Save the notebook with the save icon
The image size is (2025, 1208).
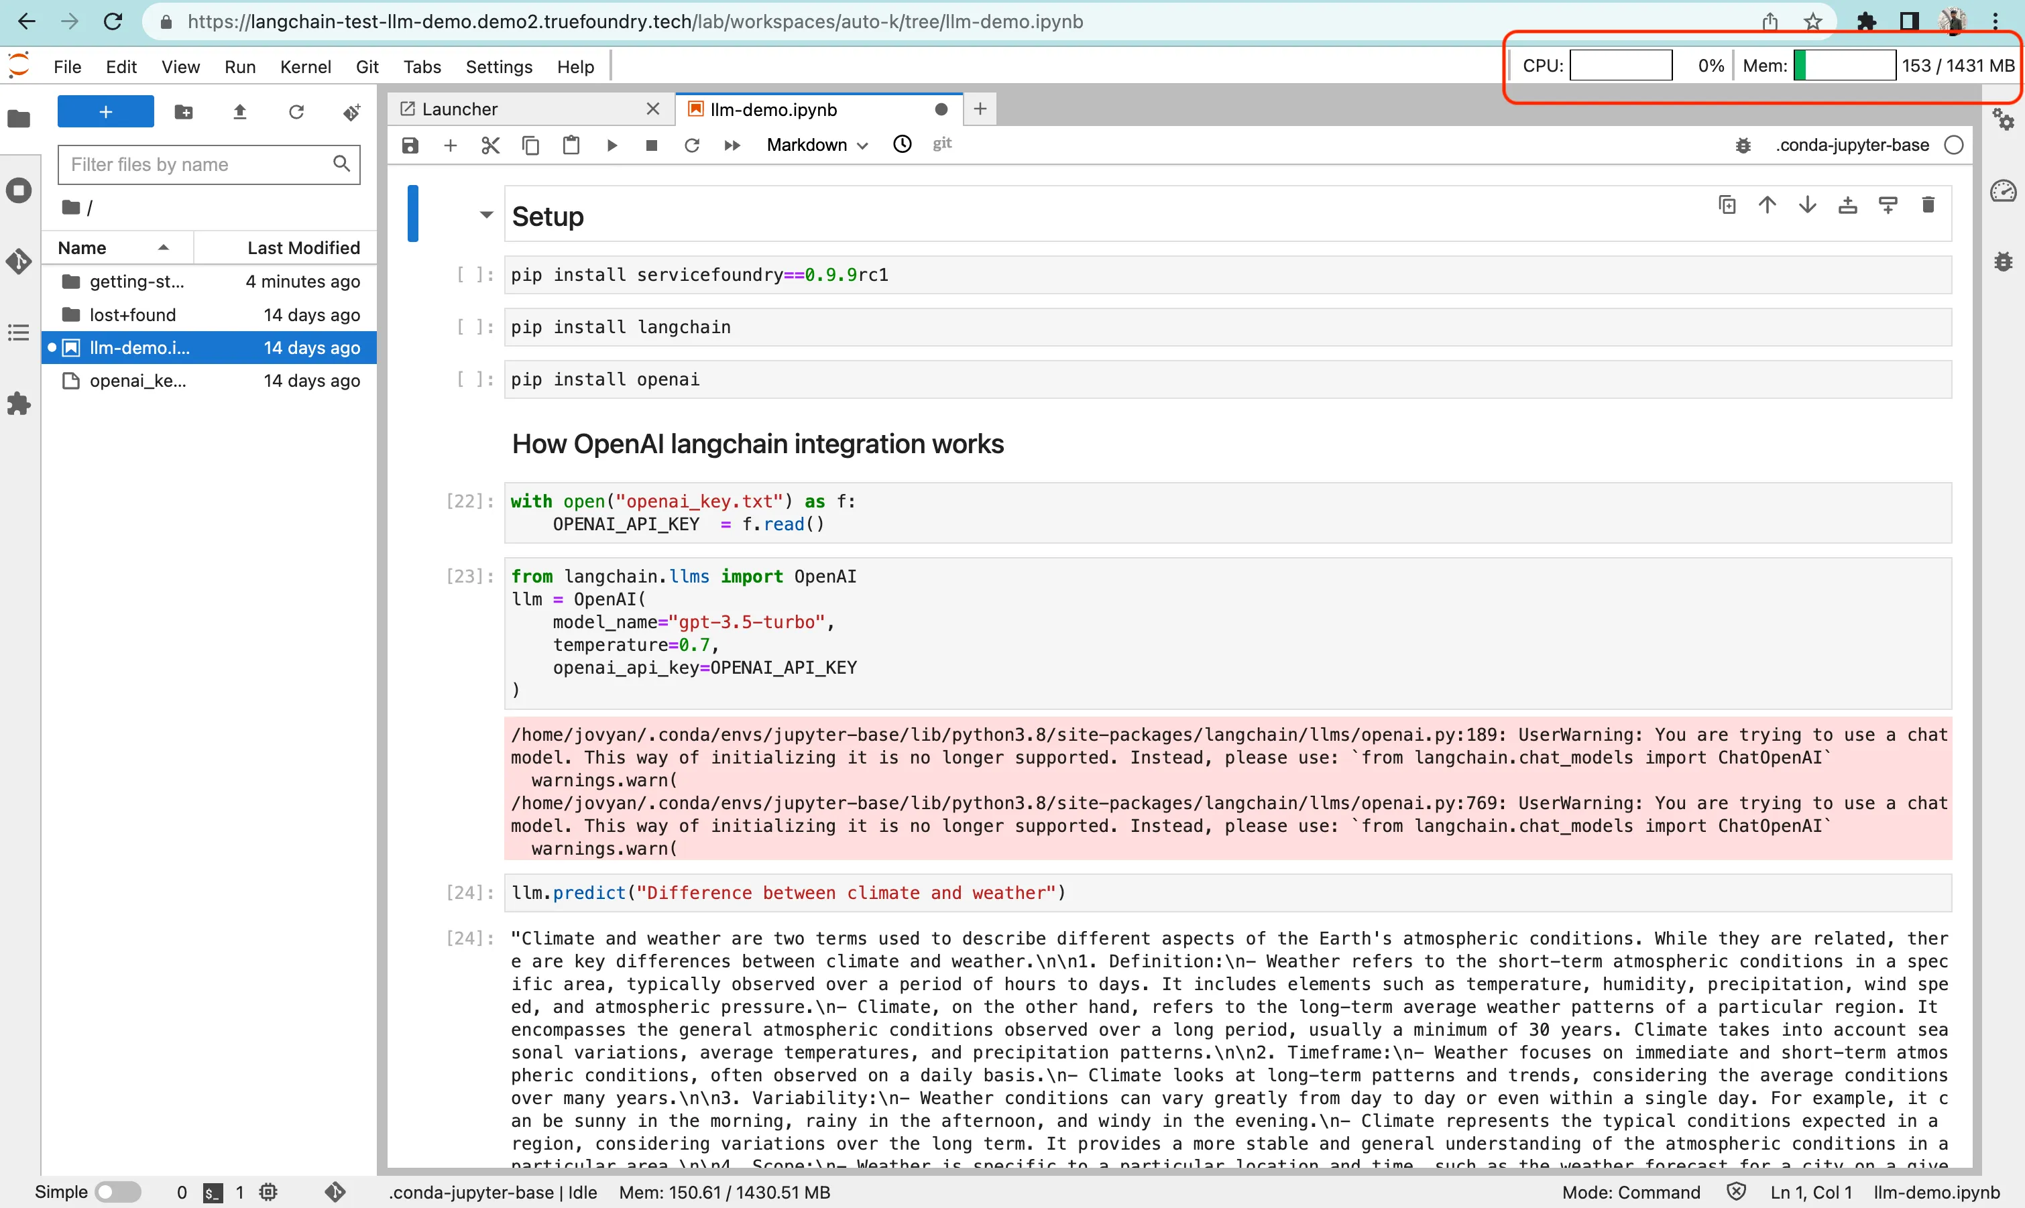tap(410, 145)
